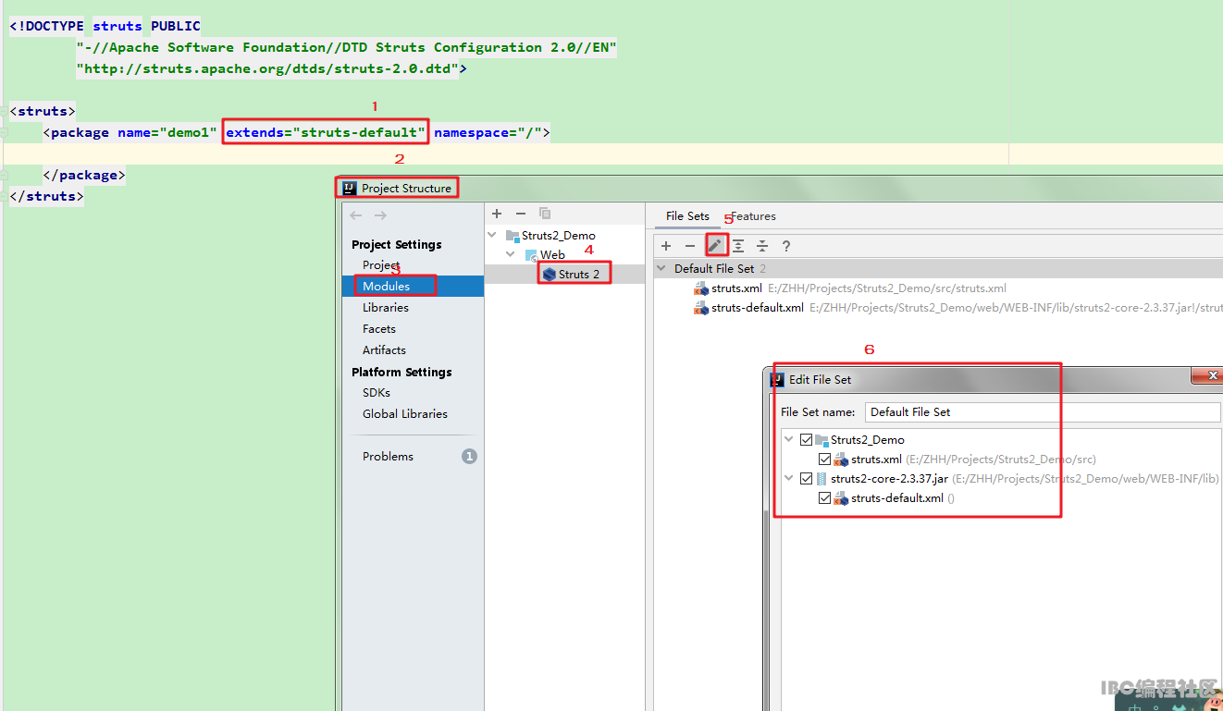
Task: Open SDKs under Platform Settings
Action: pos(377,393)
